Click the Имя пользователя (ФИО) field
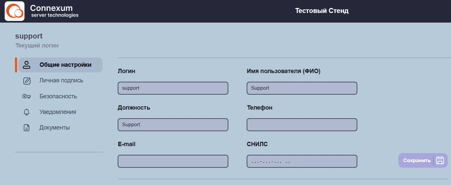This screenshot has height=185, width=451. (302, 88)
